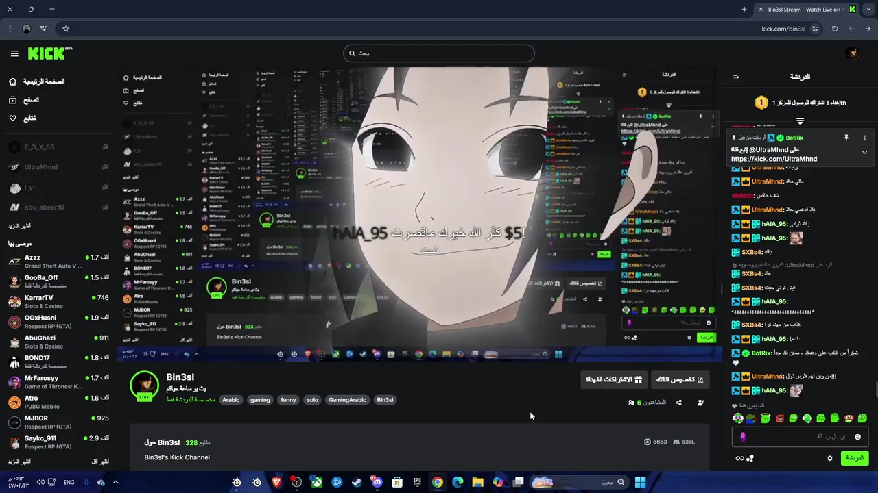This screenshot has height=493, width=878.
Task: Expand the gifted subs leaderboard arrow
Action: point(800,121)
